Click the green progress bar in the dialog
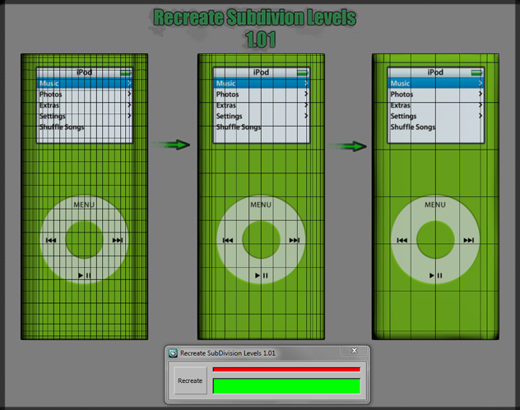This screenshot has width=520, height=410. (x=286, y=385)
